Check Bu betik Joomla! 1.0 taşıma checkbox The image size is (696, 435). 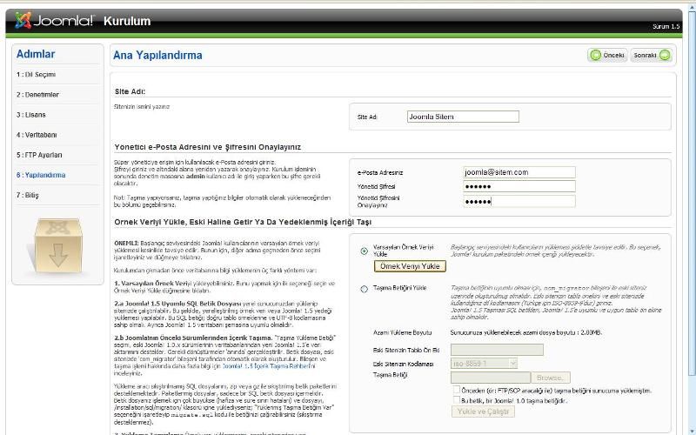pyautogui.click(x=456, y=399)
